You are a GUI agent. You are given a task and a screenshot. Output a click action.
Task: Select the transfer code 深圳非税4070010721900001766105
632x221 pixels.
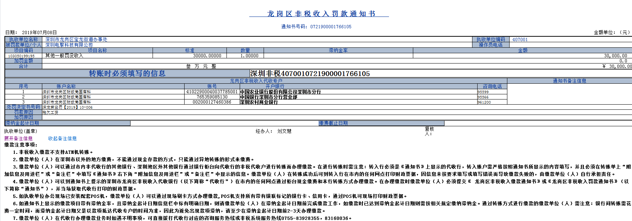coord(310,73)
